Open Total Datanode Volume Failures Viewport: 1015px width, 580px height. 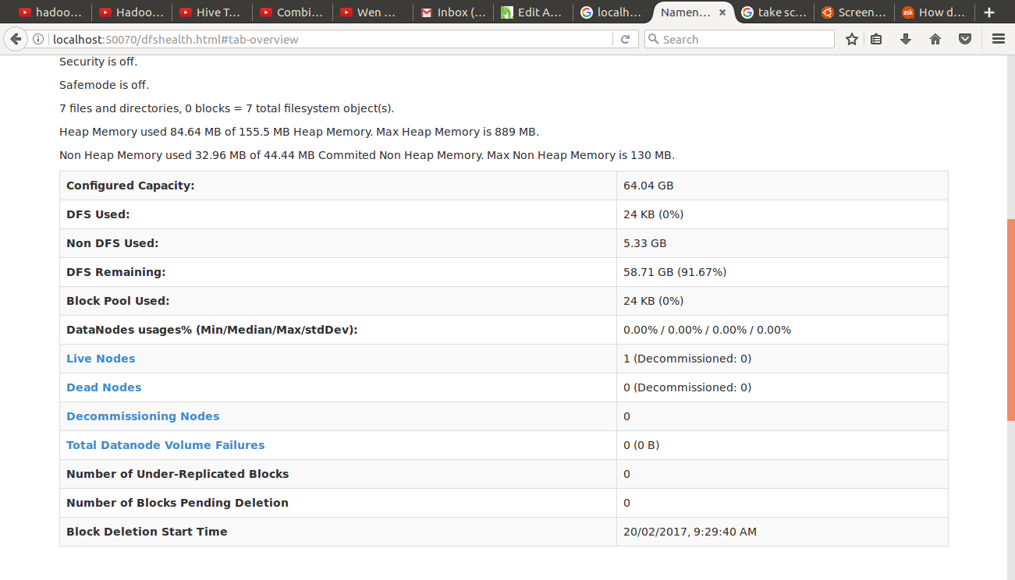click(165, 444)
